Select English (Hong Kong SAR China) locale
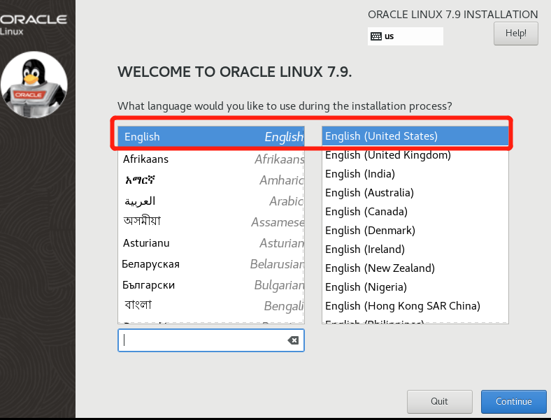551x420 pixels. (415, 306)
